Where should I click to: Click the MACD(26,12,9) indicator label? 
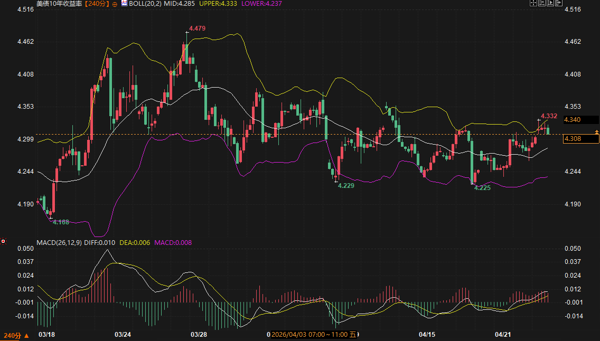[x=59, y=243]
